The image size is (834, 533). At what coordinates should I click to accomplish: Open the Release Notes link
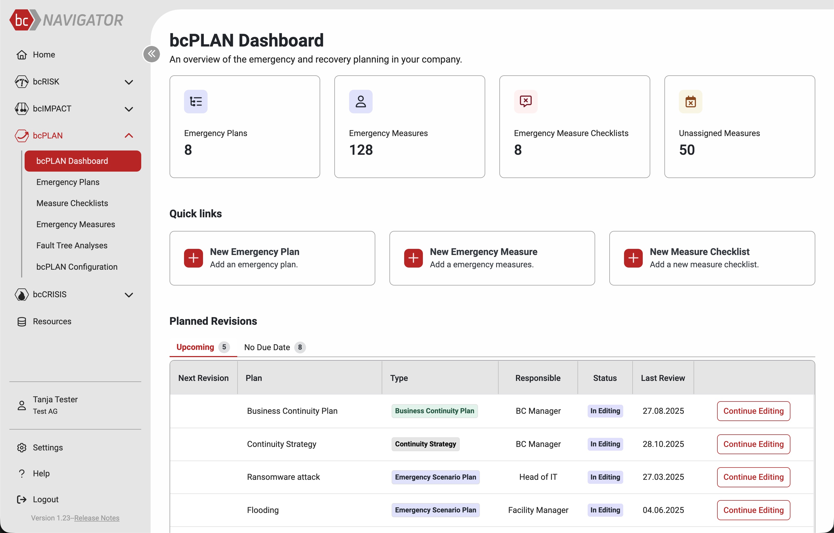tap(97, 518)
